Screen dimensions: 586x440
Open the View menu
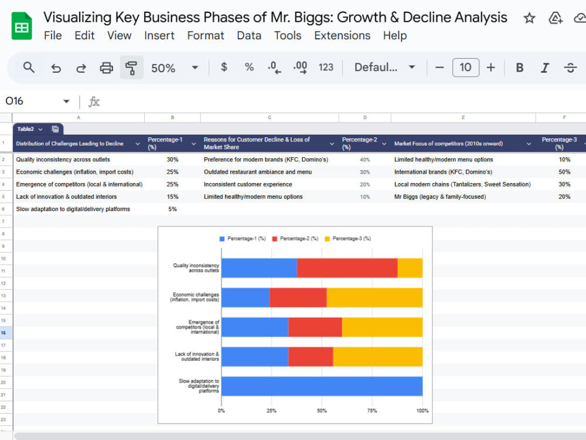click(x=119, y=36)
